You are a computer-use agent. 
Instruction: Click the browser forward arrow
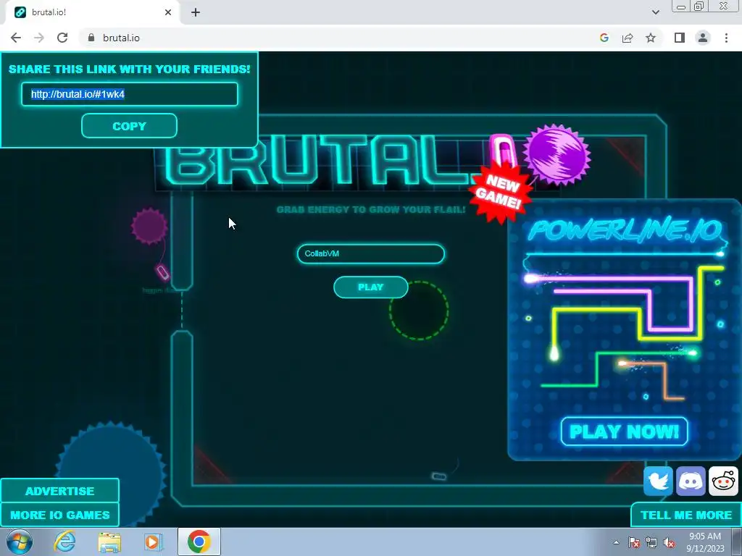coord(39,38)
